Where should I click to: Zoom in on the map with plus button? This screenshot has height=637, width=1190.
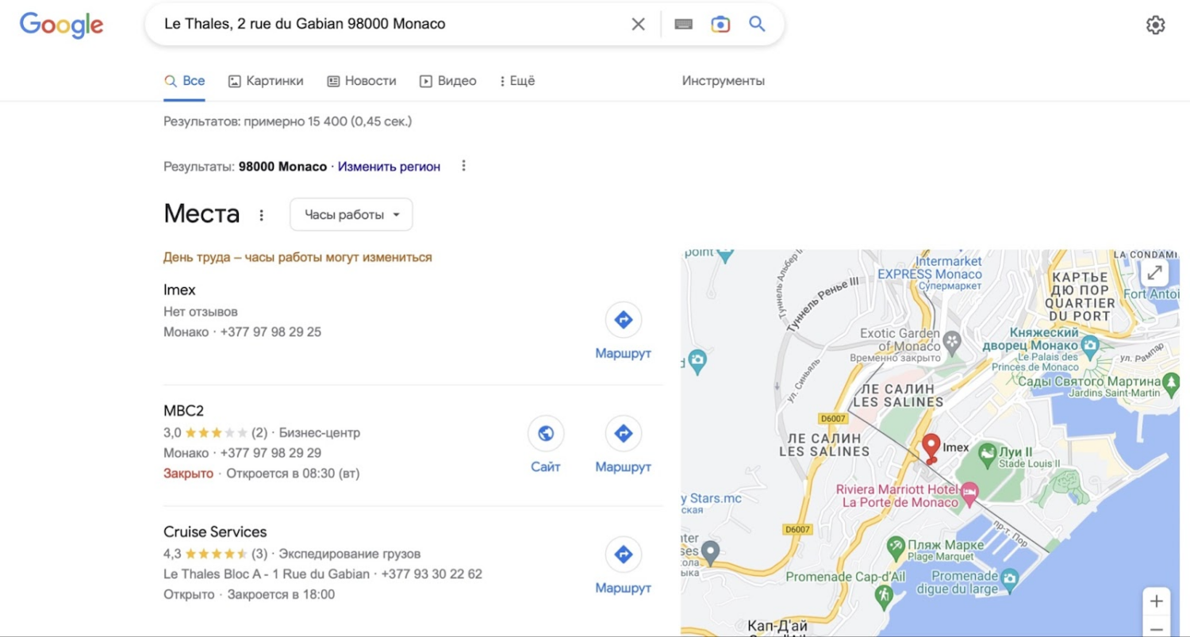point(1156,601)
